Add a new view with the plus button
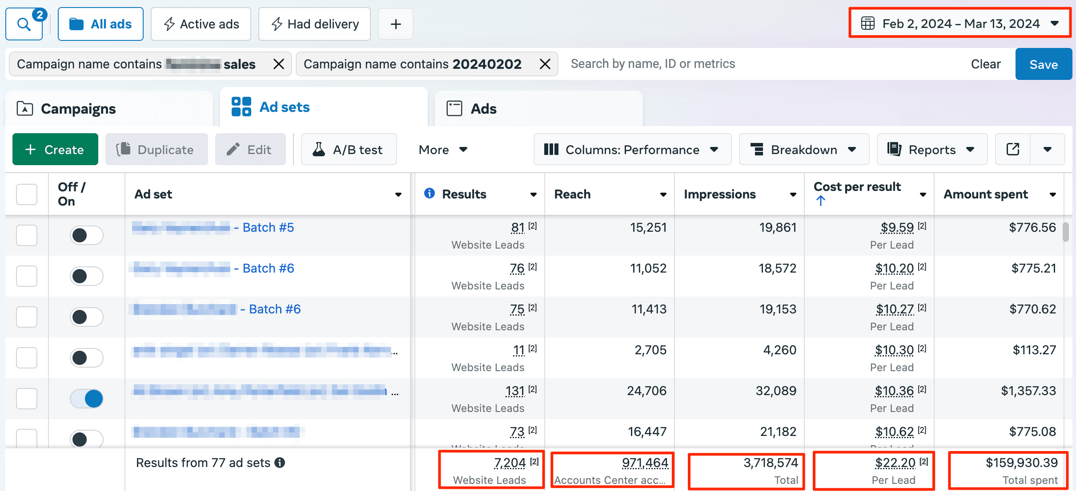This screenshot has height=491, width=1076. [x=396, y=24]
